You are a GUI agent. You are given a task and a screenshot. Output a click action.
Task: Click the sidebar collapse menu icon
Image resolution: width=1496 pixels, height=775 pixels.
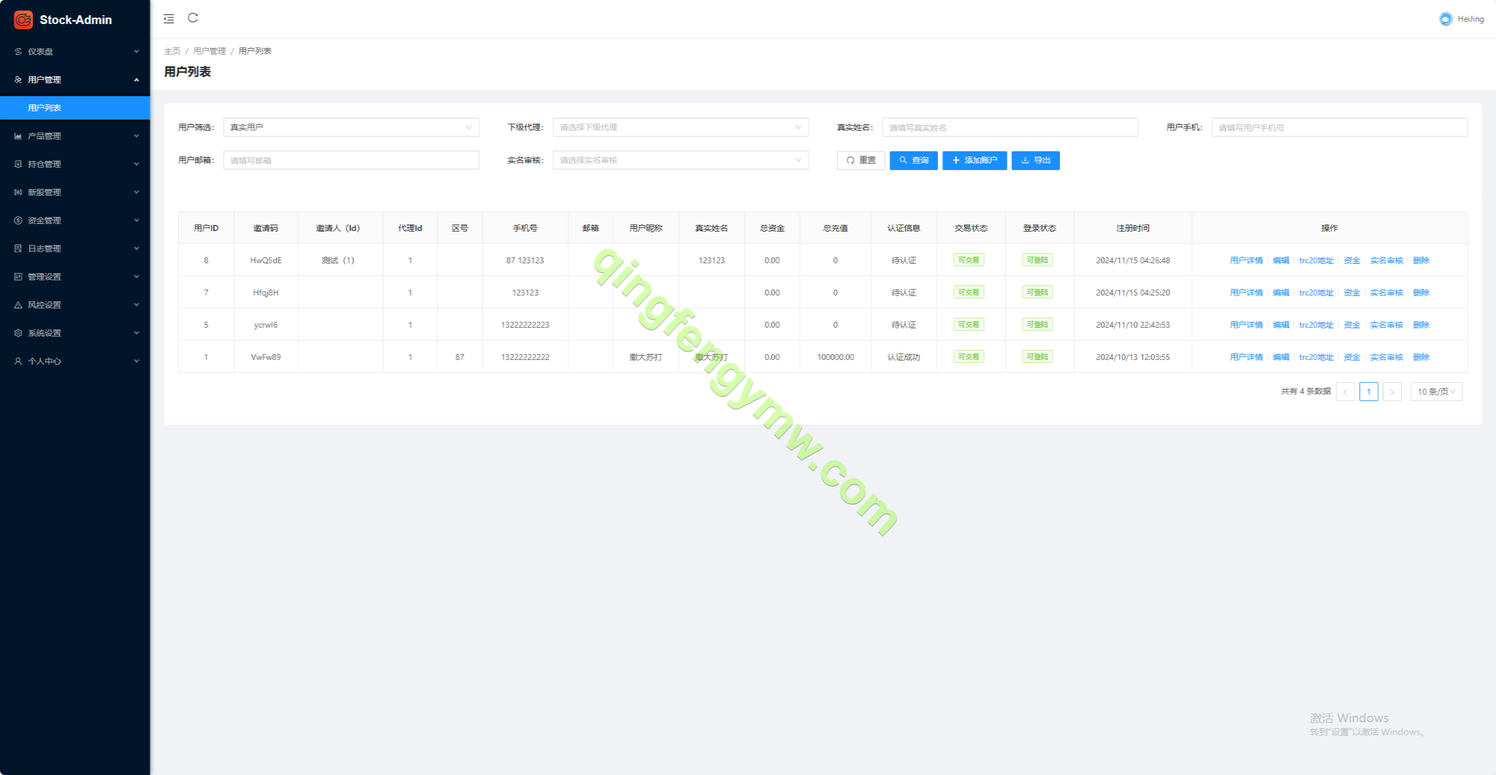[x=169, y=19]
